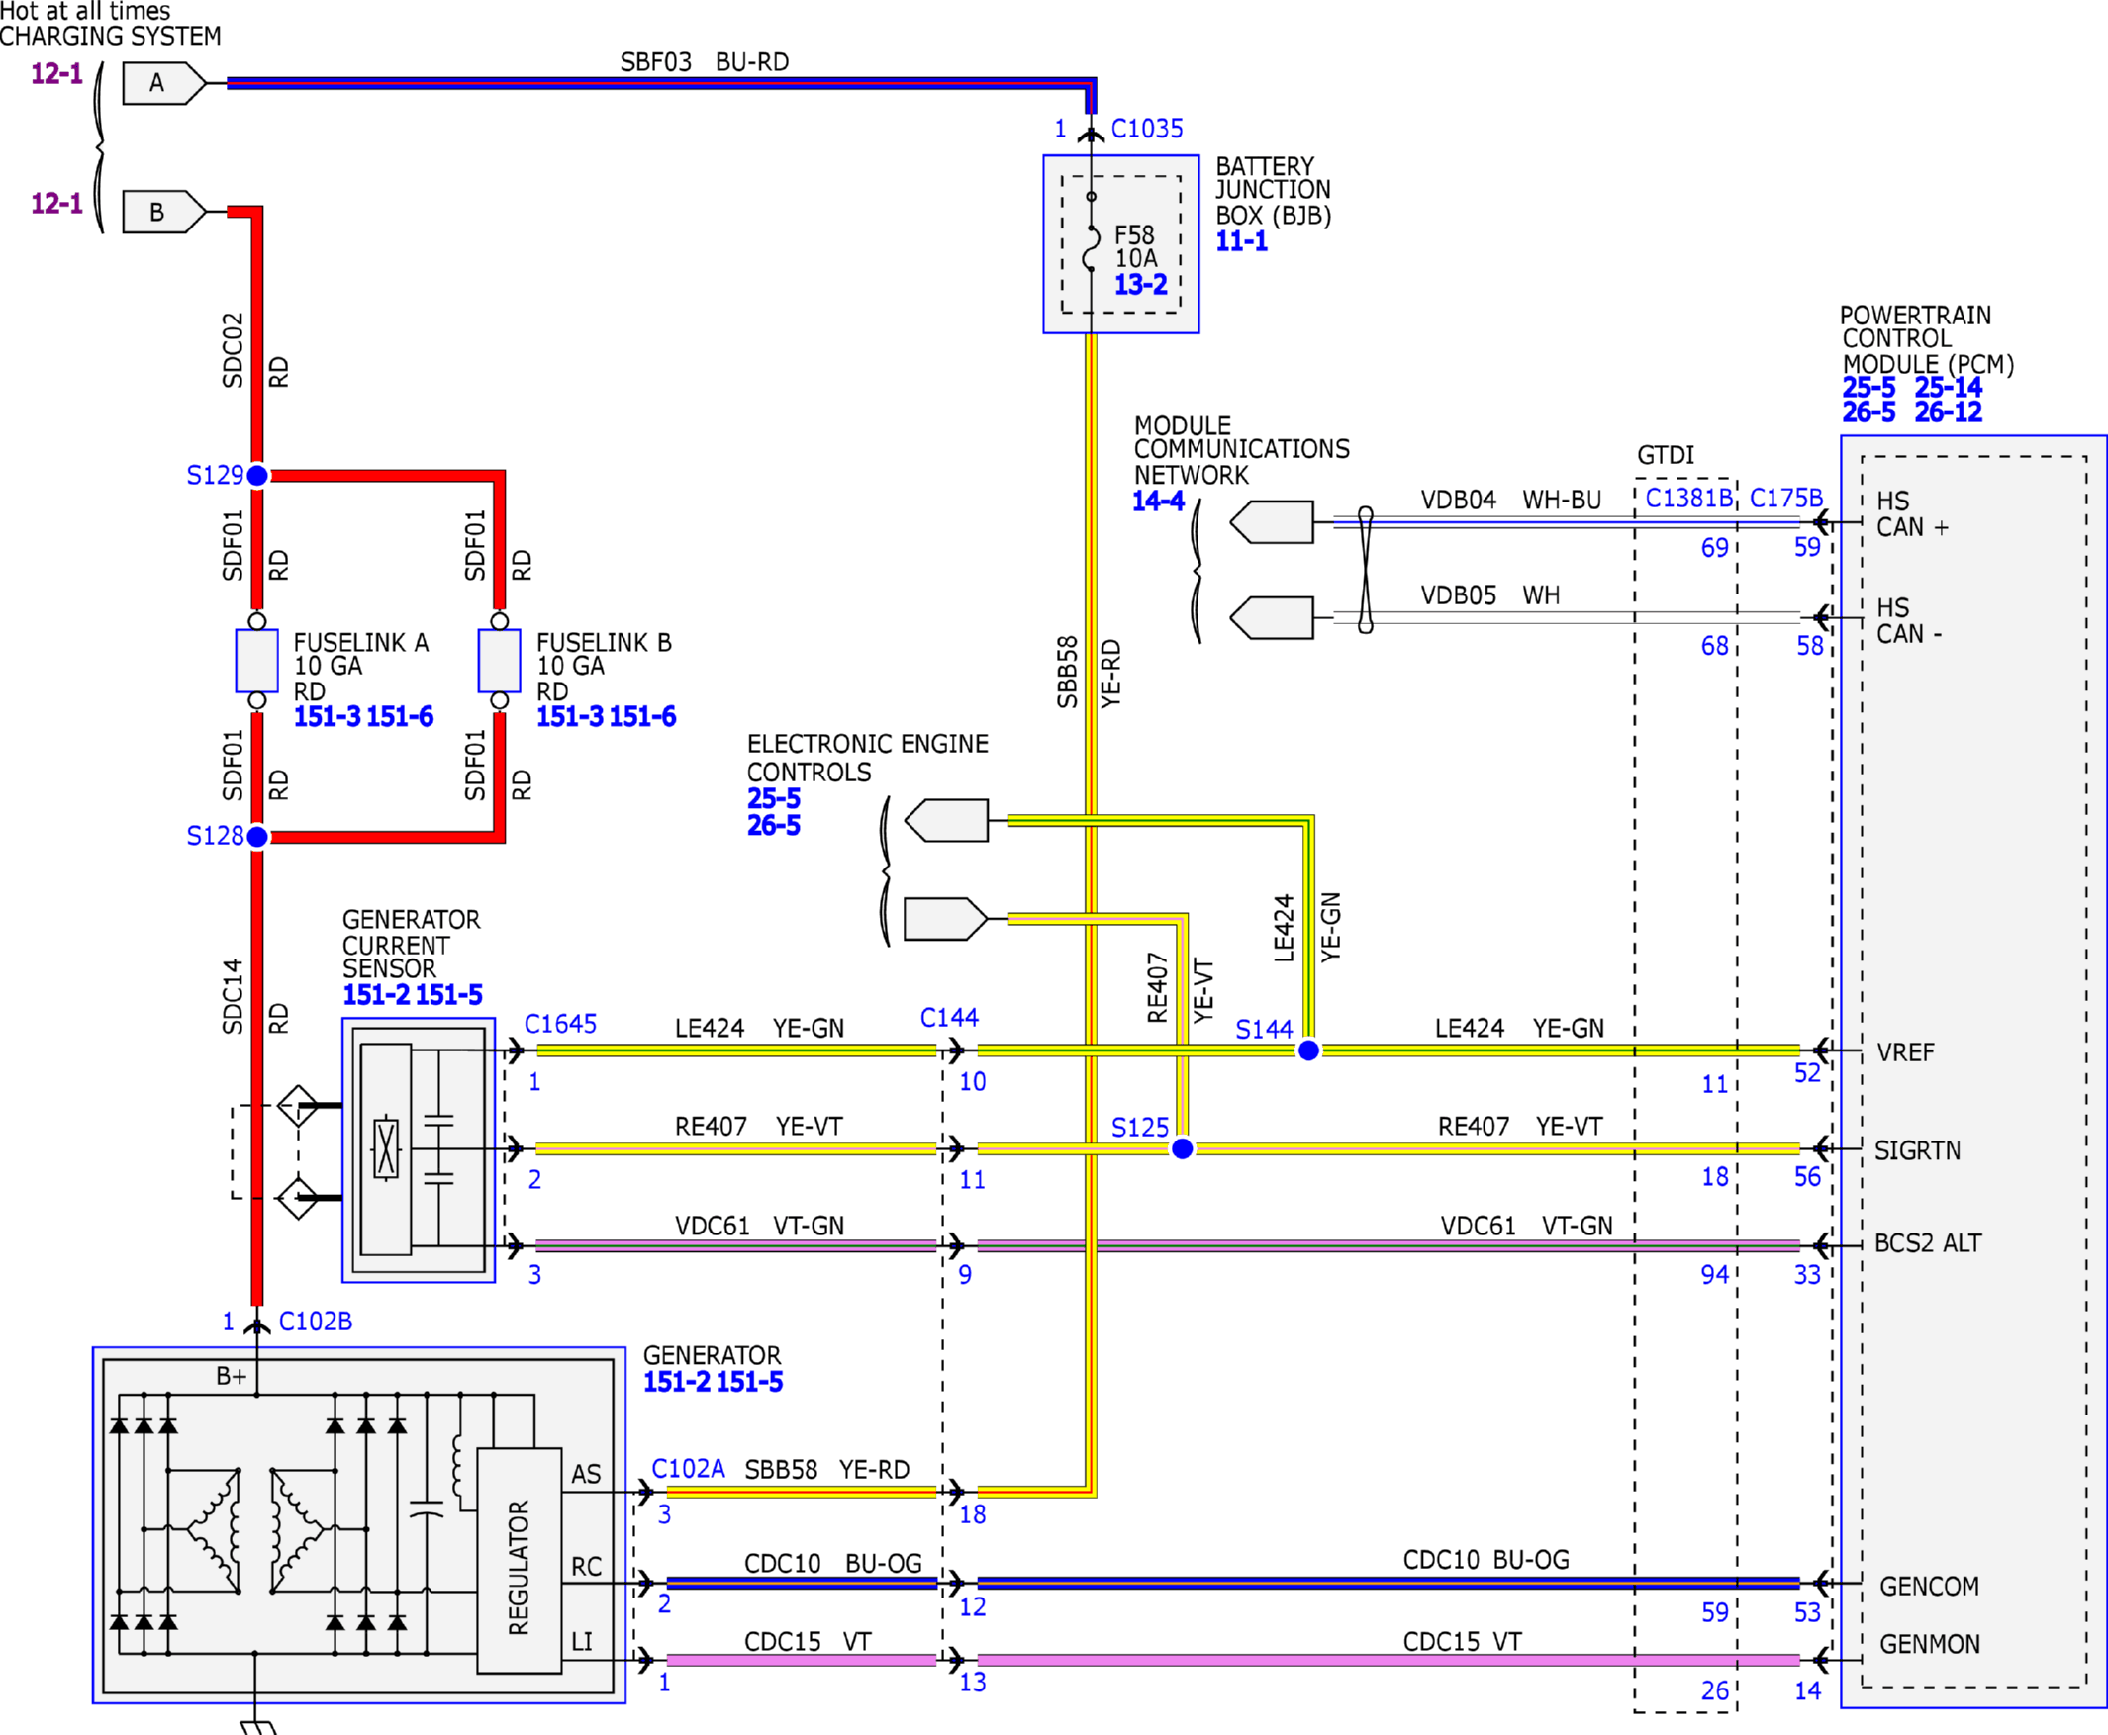Select the S144 splice dot
2108x1735 pixels.
pyautogui.click(x=1308, y=1050)
